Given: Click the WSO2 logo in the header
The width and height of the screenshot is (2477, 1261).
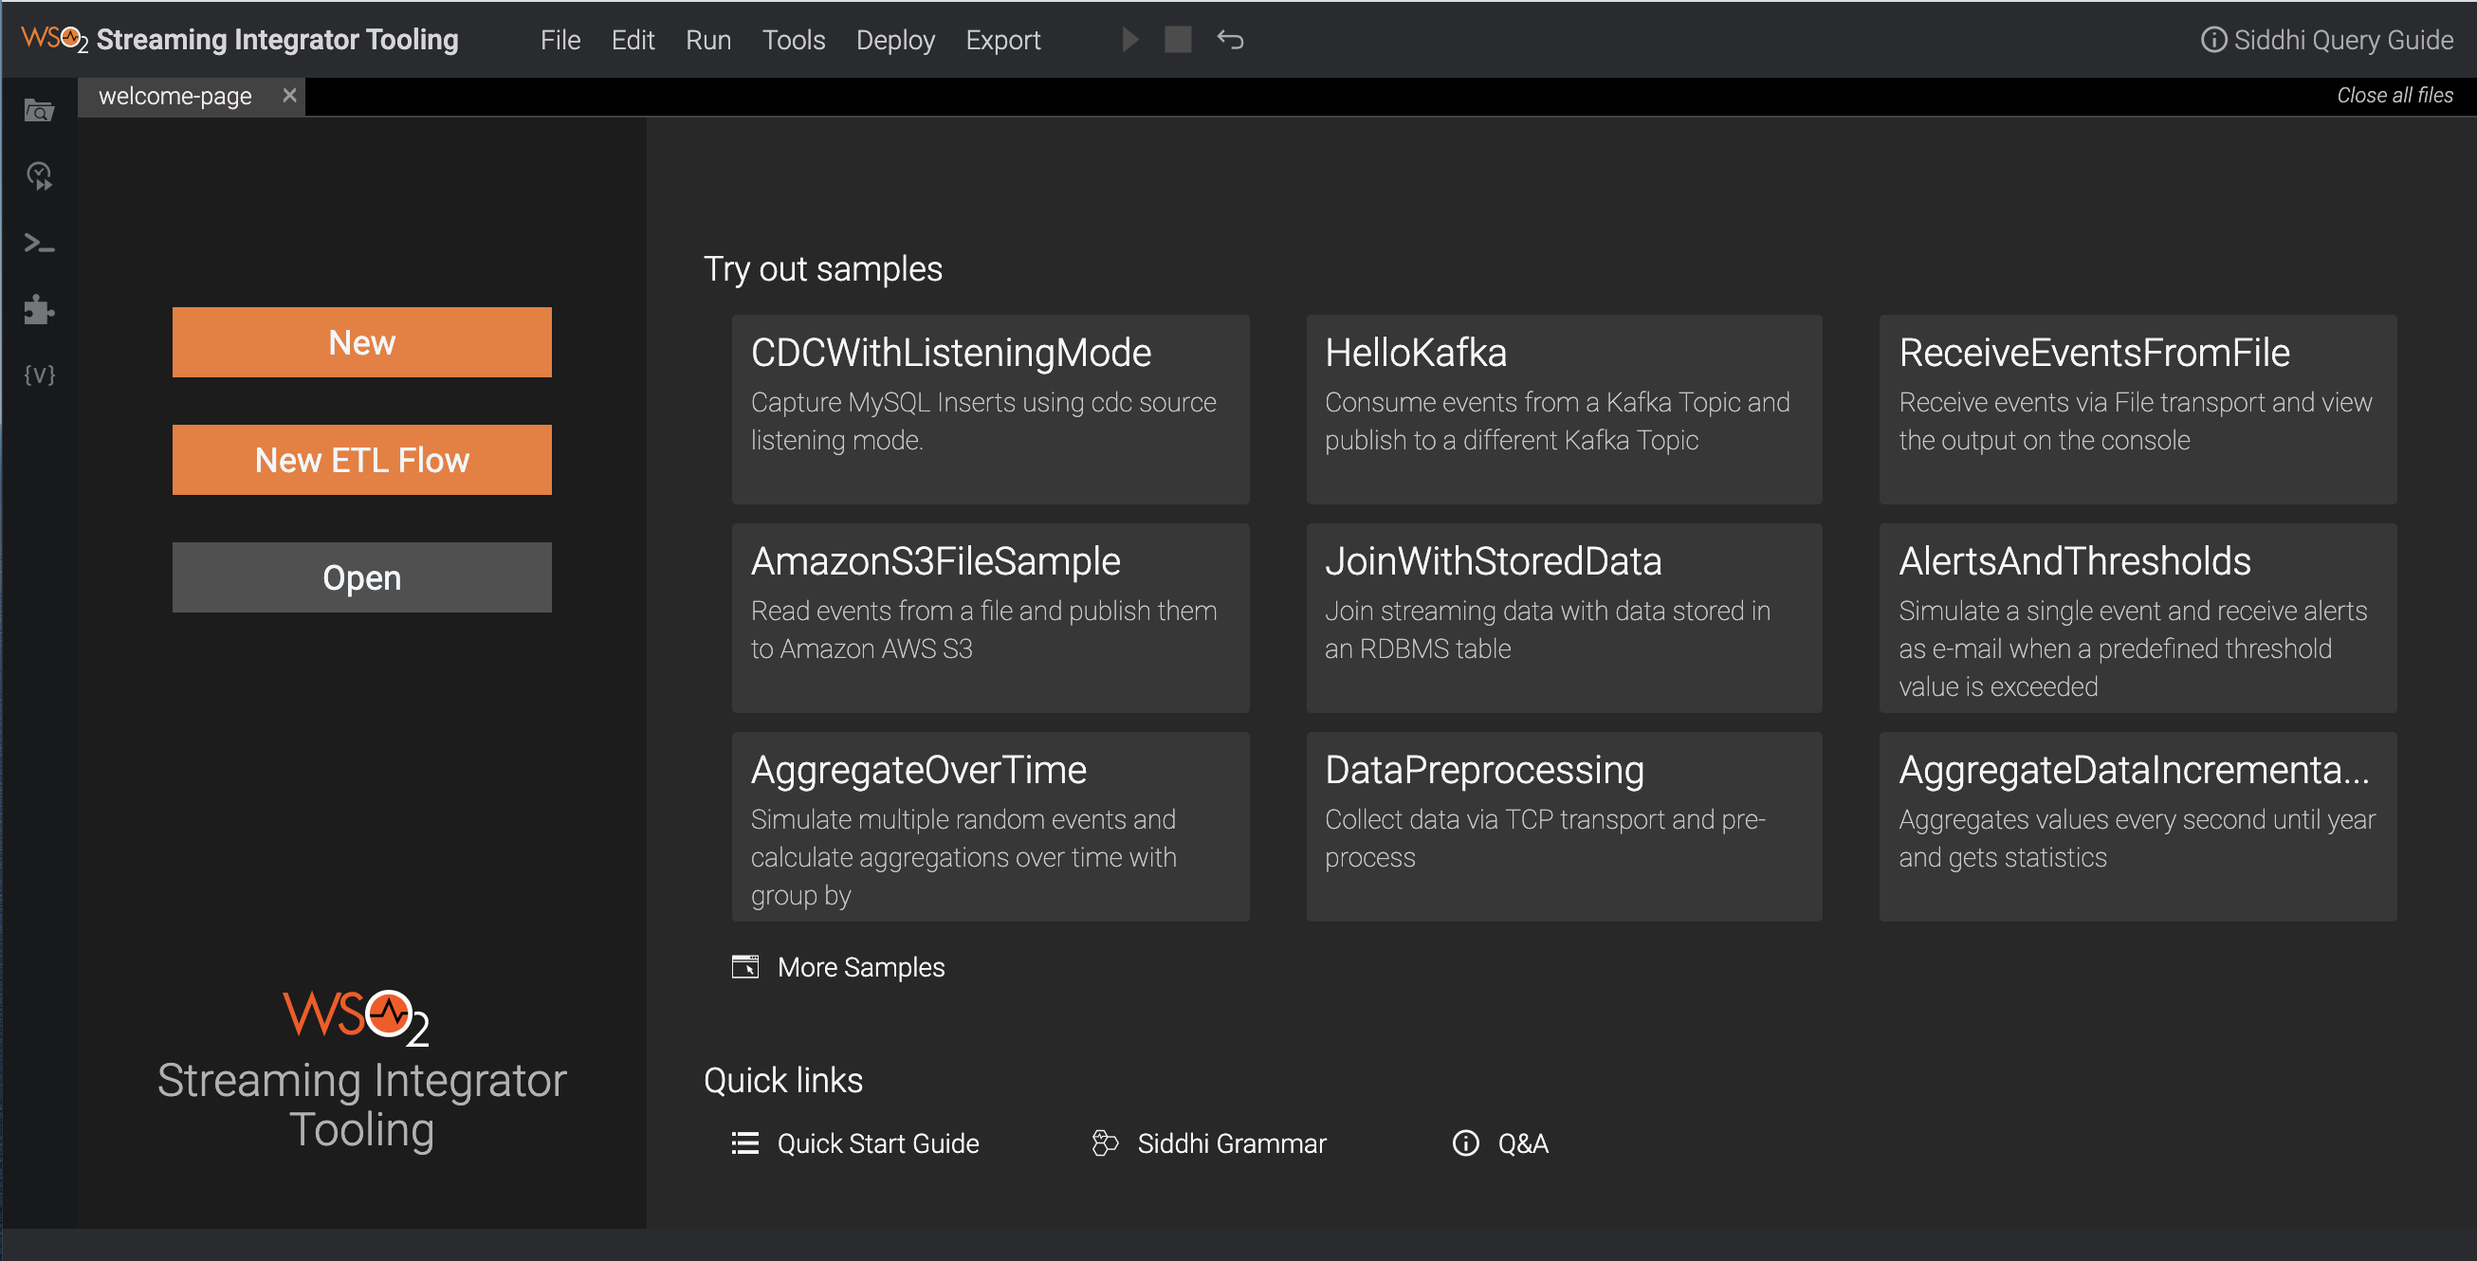Looking at the screenshot, I should (55, 40).
